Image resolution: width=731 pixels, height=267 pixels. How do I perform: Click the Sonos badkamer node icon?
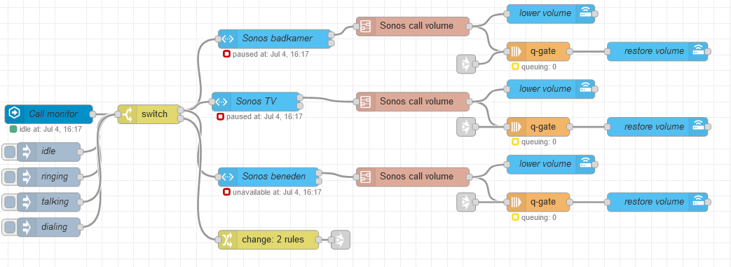tap(228, 39)
